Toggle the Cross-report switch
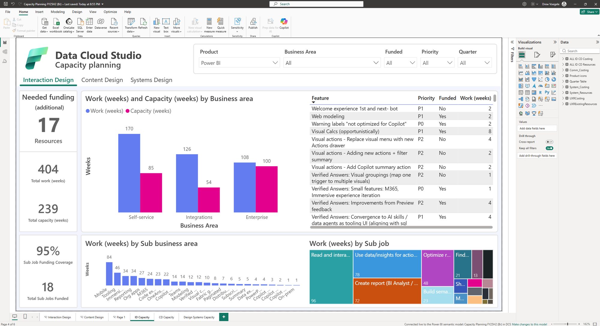Viewport: 600px width, 326px height. (550, 142)
